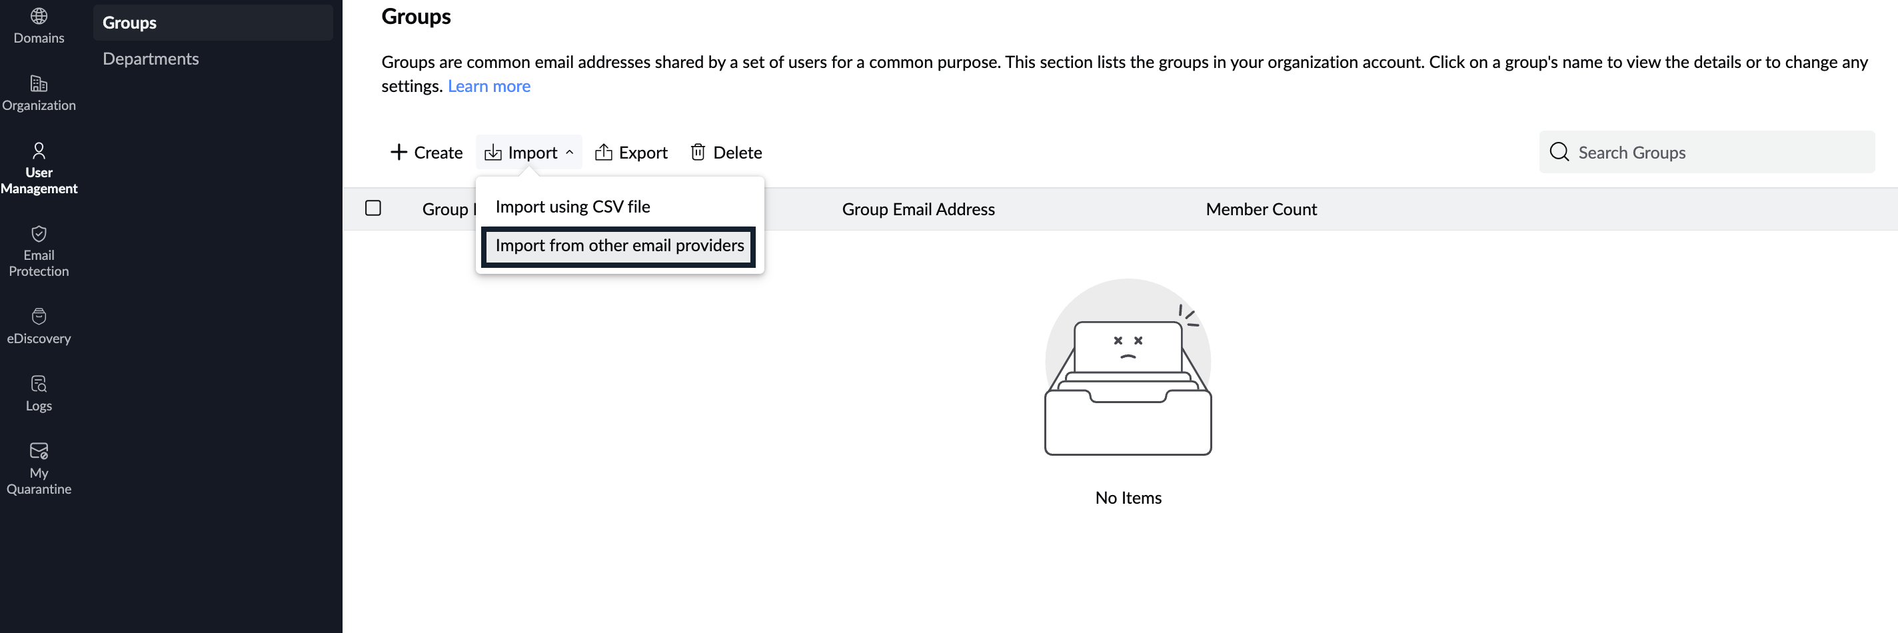Open My Quarantine mail icon
Image resolution: width=1898 pixels, height=633 pixels.
point(39,451)
